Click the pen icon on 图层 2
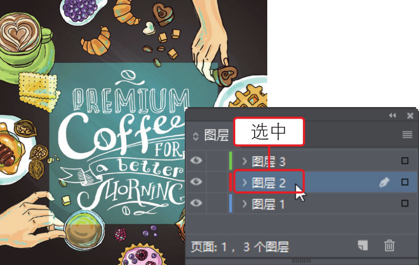 (x=384, y=183)
